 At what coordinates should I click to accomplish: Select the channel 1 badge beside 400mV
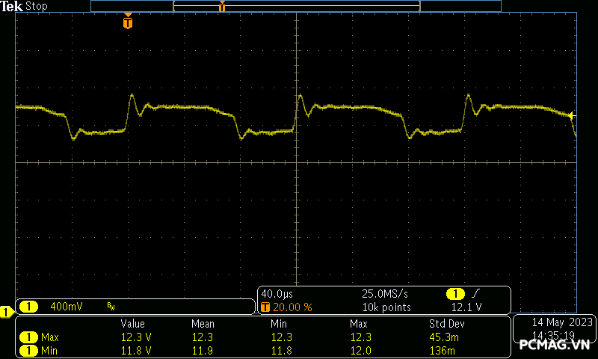[x=28, y=306]
